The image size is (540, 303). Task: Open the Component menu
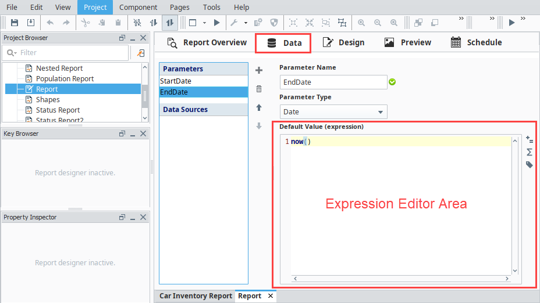point(138,7)
